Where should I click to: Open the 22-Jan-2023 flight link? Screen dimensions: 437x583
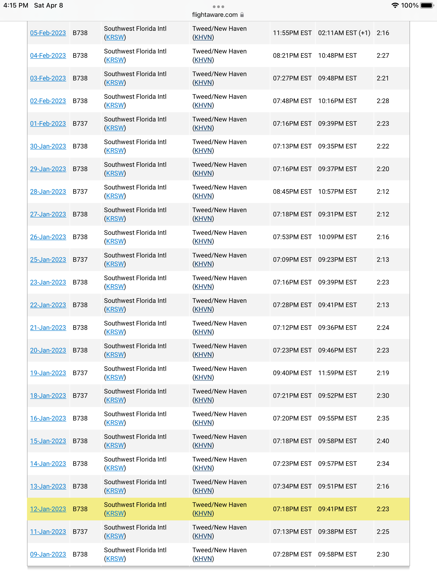click(x=48, y=305)
